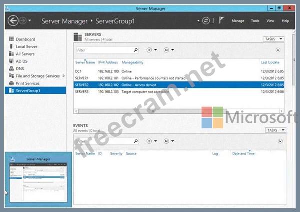Sort by Last Update column
The height and width of the screenshot is (212, 300).
coord(270,62)
